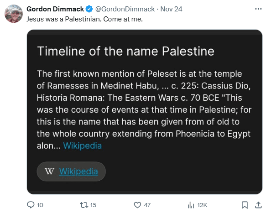266x213 pixels.
Task: Click the share upload icon
Action: coord(258,205)
